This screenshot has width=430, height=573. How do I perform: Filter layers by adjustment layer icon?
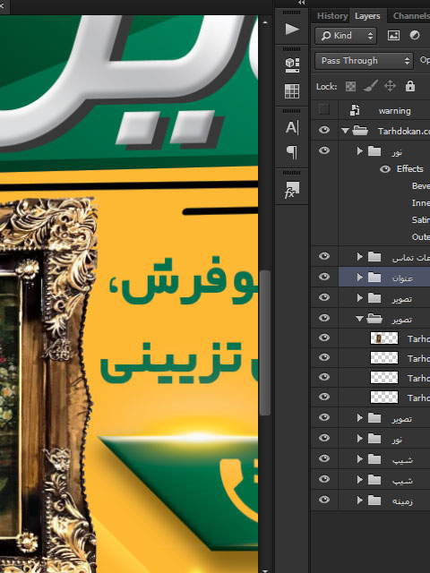pyautogui.click(x=415, y=36)
